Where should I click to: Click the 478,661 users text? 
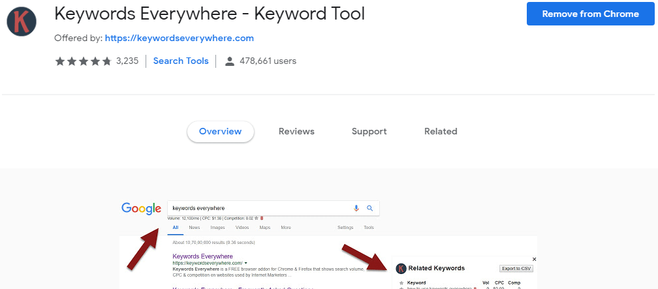coord(268,61)
